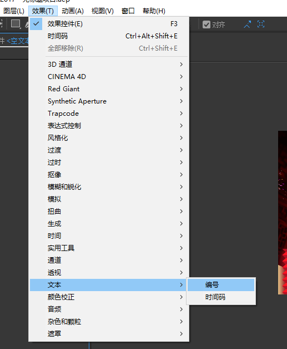287x349 pixels.
Task: Expand the 透视 submenu
Action: tap(109, 272)
